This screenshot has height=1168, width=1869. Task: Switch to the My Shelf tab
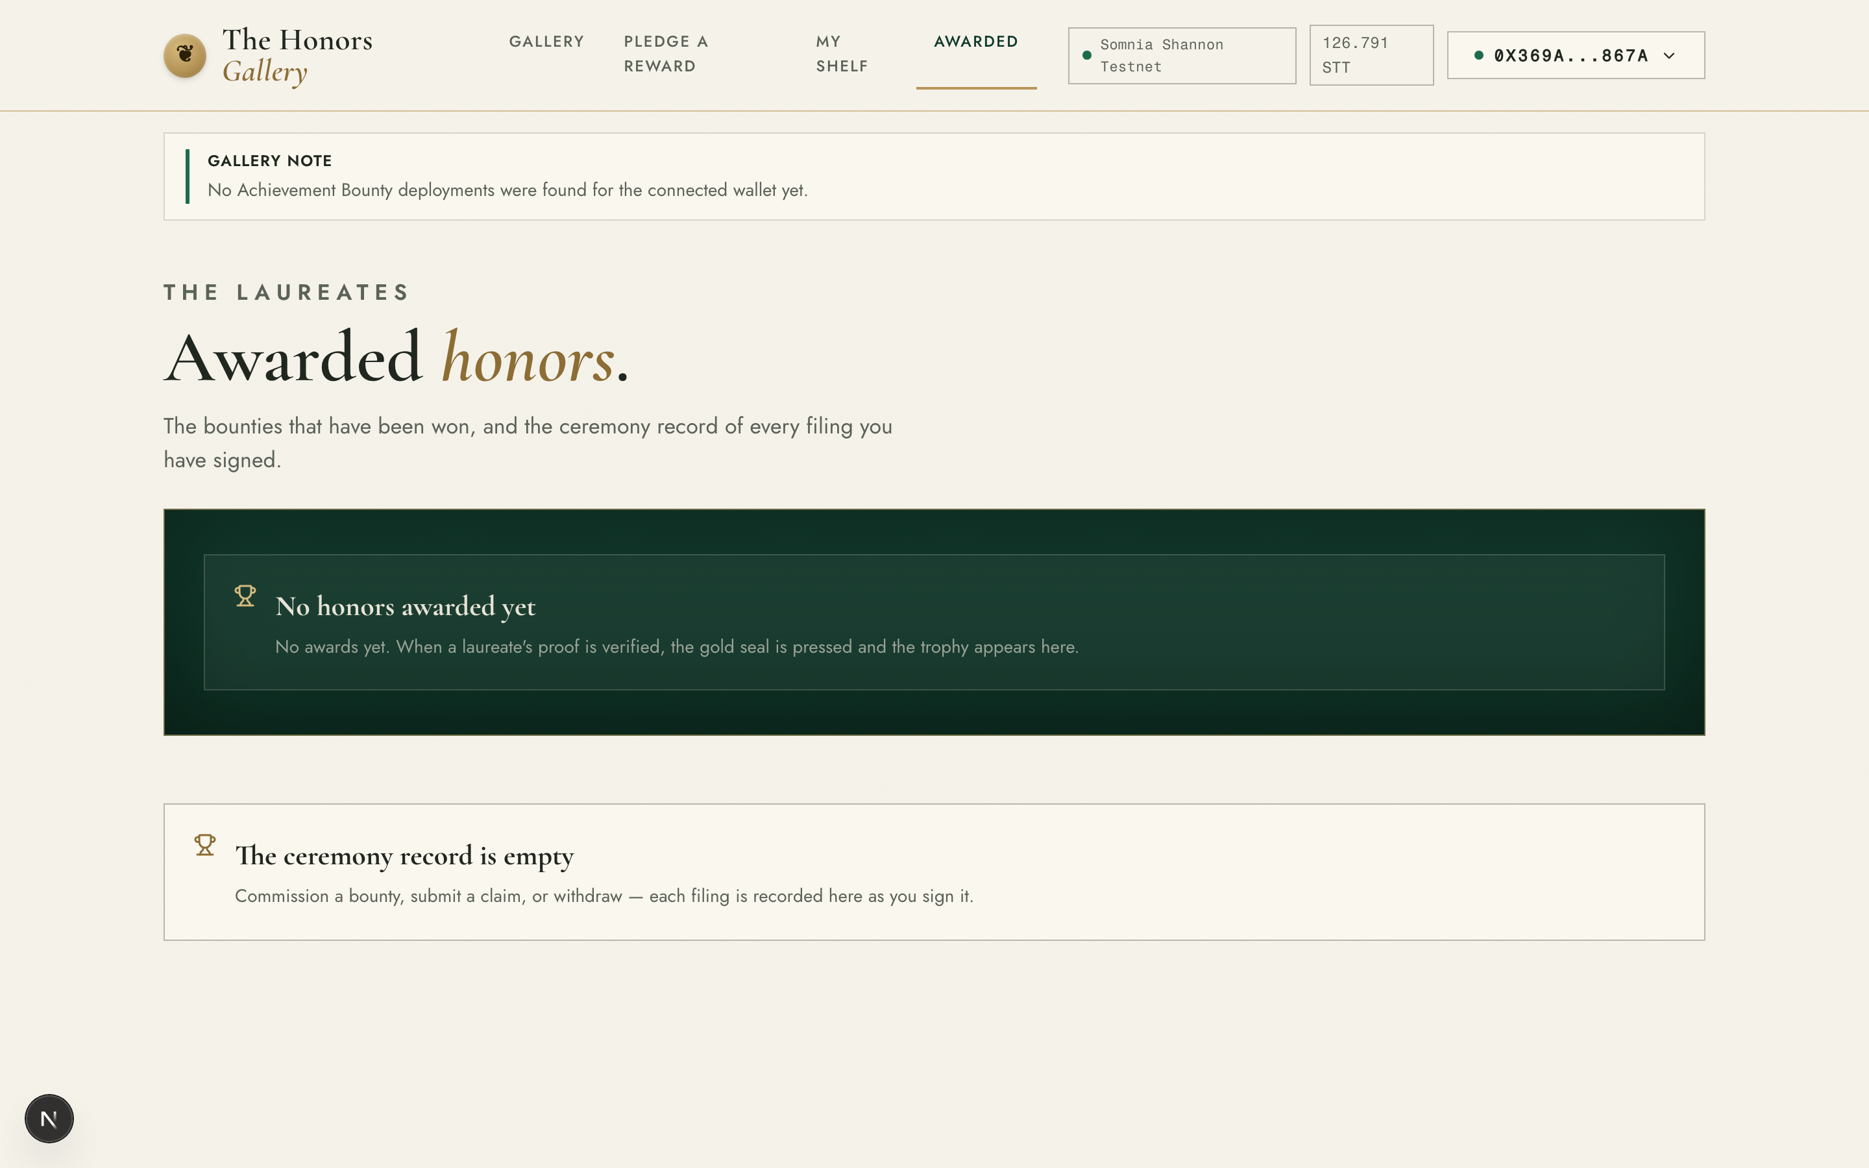point(842,54)
